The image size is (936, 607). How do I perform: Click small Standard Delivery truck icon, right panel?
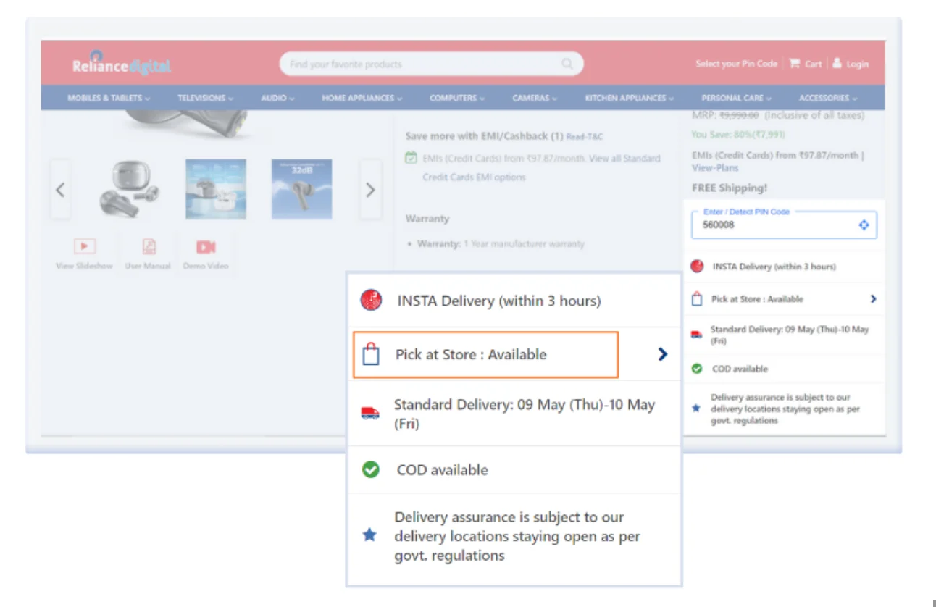[x=697, y=335]
